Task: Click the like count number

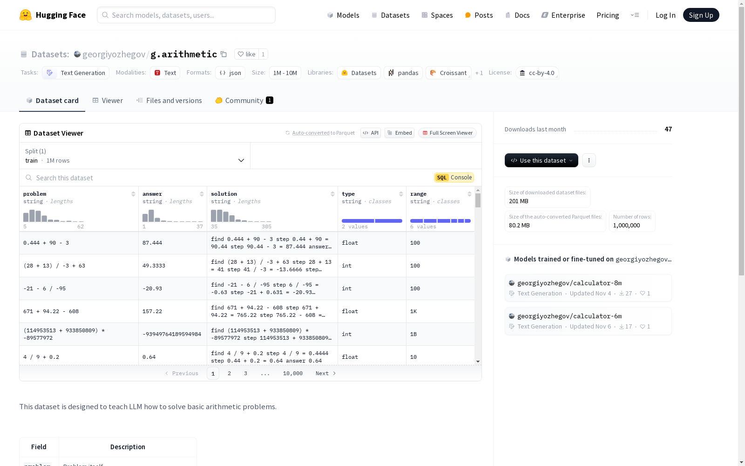Action: coord(263,54)
